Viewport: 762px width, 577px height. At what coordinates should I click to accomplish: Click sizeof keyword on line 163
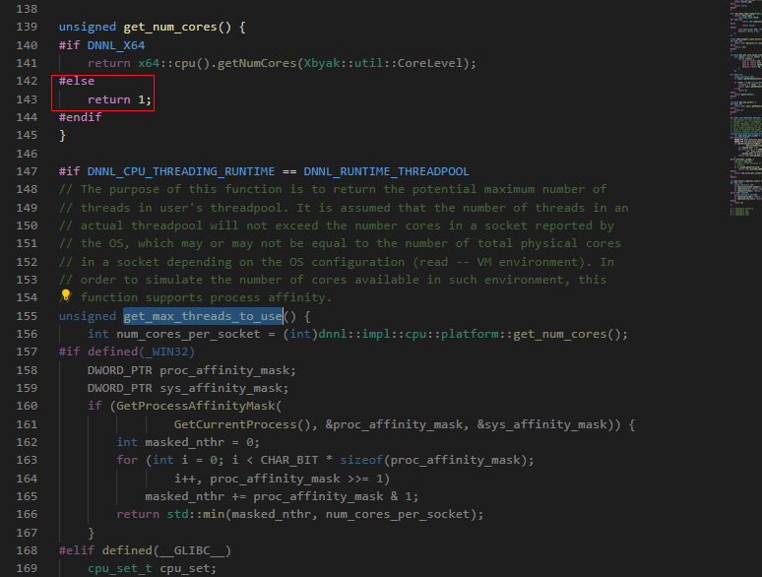[x=361, y=460]
